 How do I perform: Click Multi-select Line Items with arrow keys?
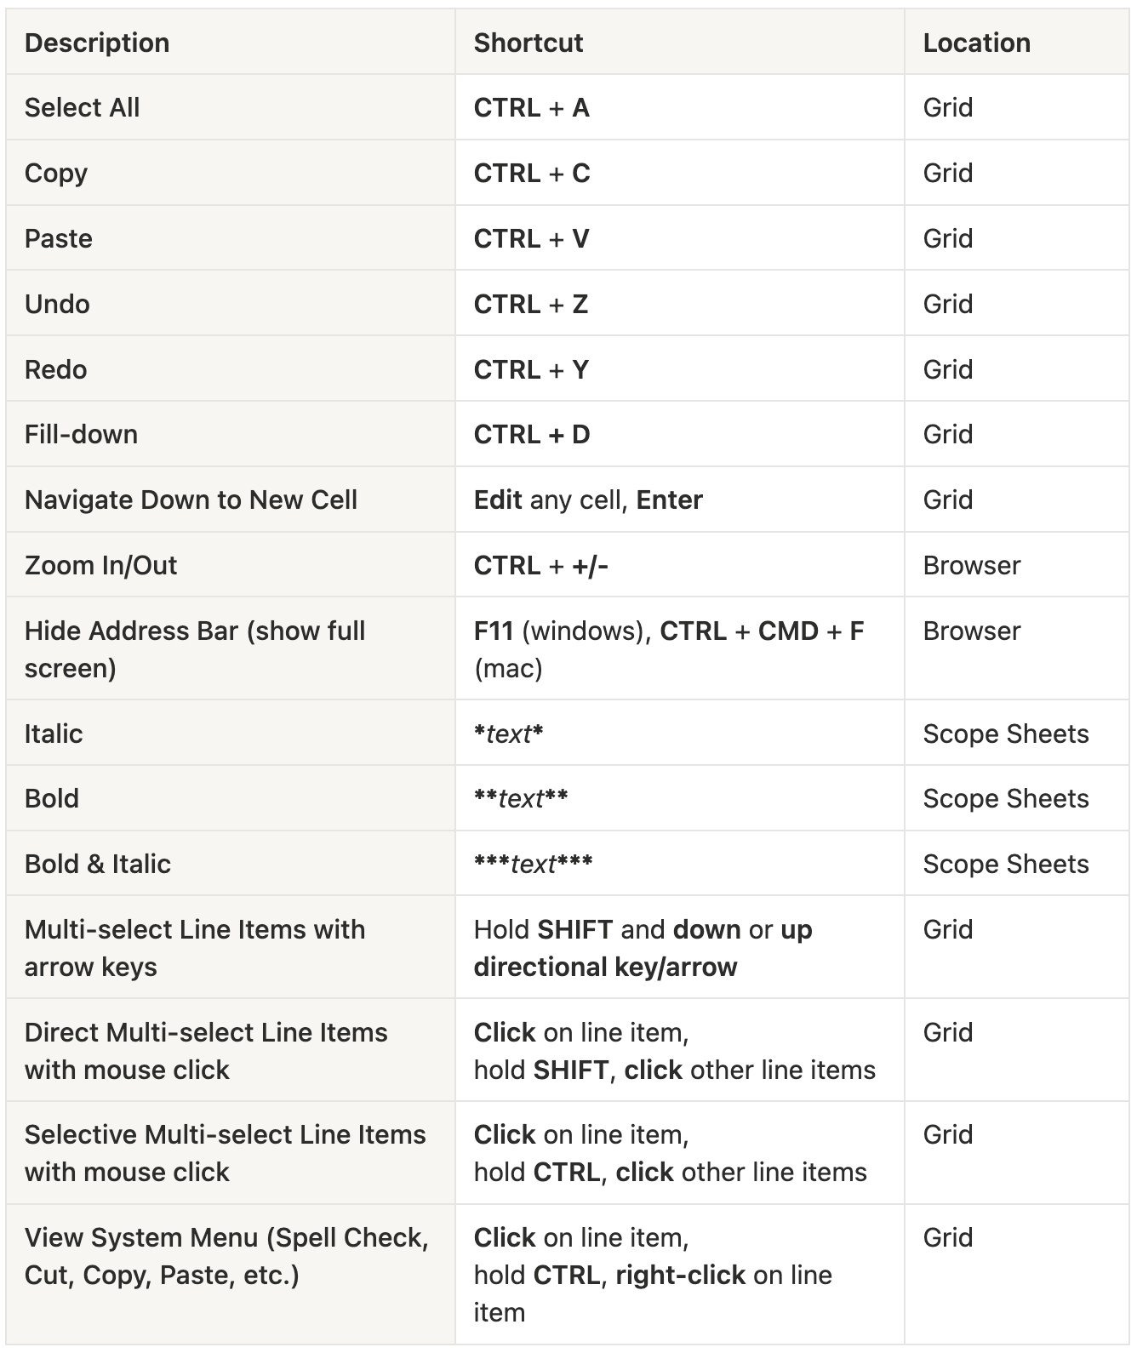[195, 948]
